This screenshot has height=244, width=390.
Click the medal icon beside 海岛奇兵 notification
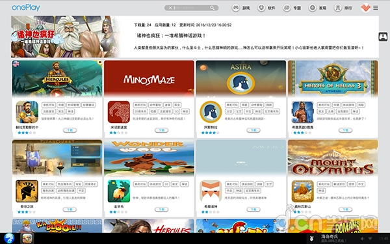pos(311,239)
